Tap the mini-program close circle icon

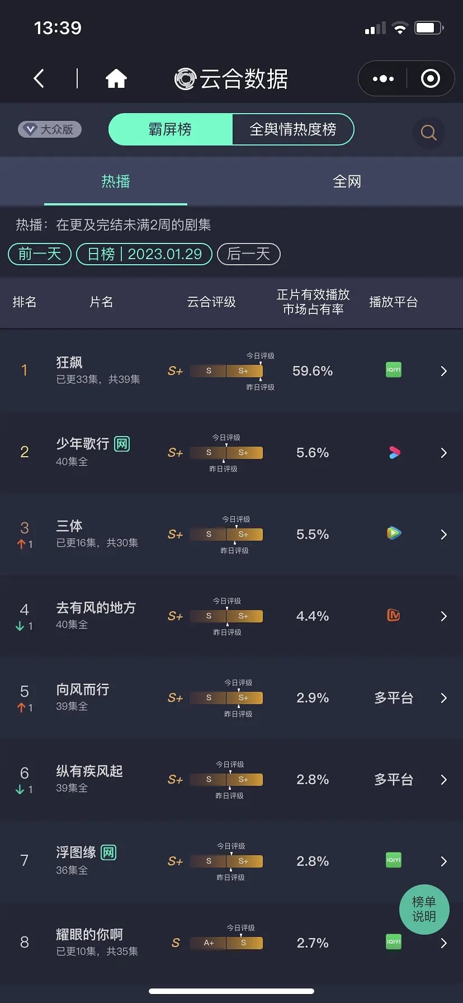430,79
